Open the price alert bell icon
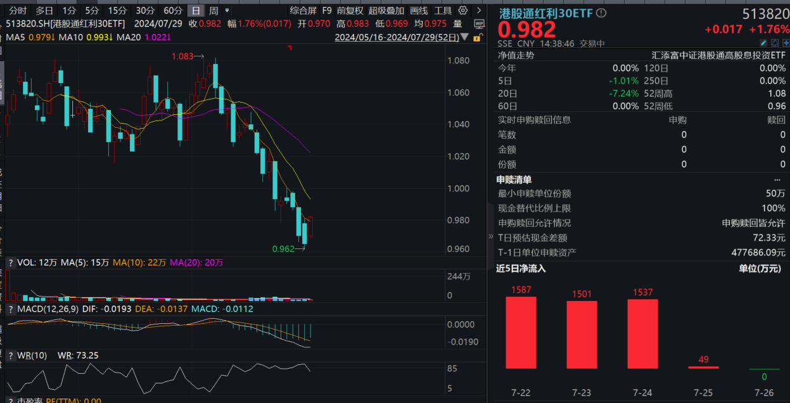 tap(775, 42)
